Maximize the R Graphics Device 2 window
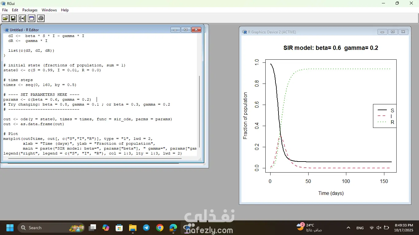The width and height of the screenshot is (419, 235). coord(393,32)
